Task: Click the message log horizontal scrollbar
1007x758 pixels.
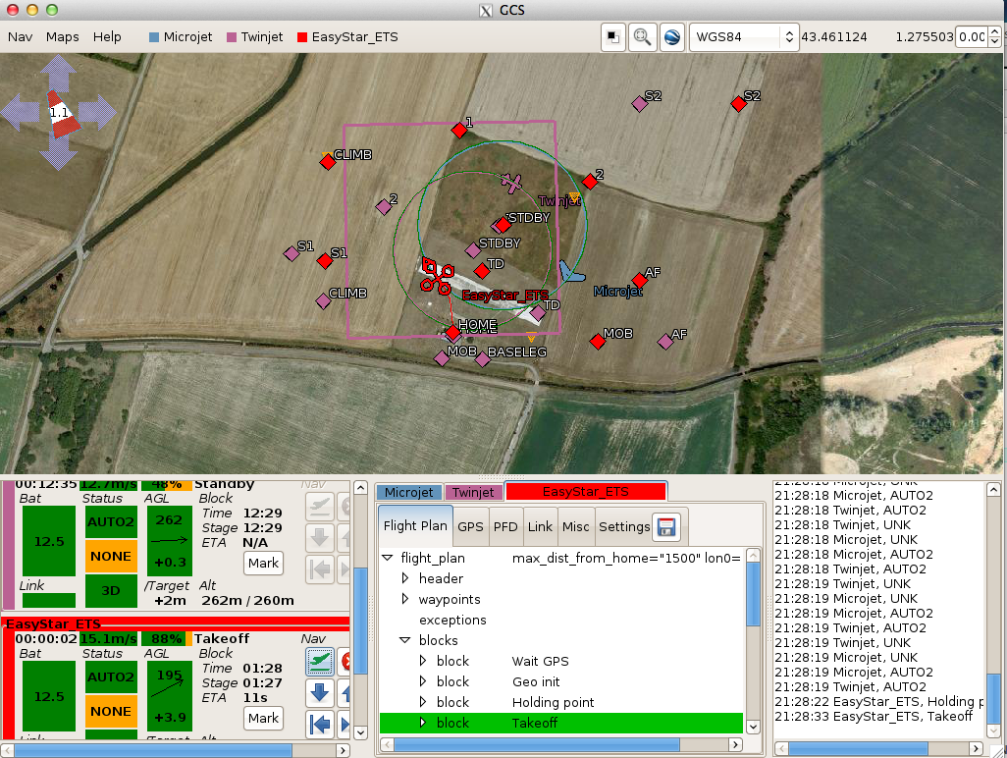Action: pos(858,748)
